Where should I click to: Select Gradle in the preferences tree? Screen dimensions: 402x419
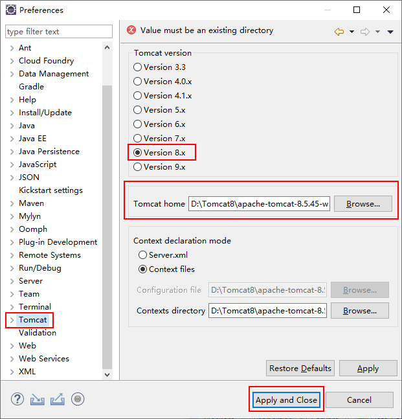[x=31, y=87]
